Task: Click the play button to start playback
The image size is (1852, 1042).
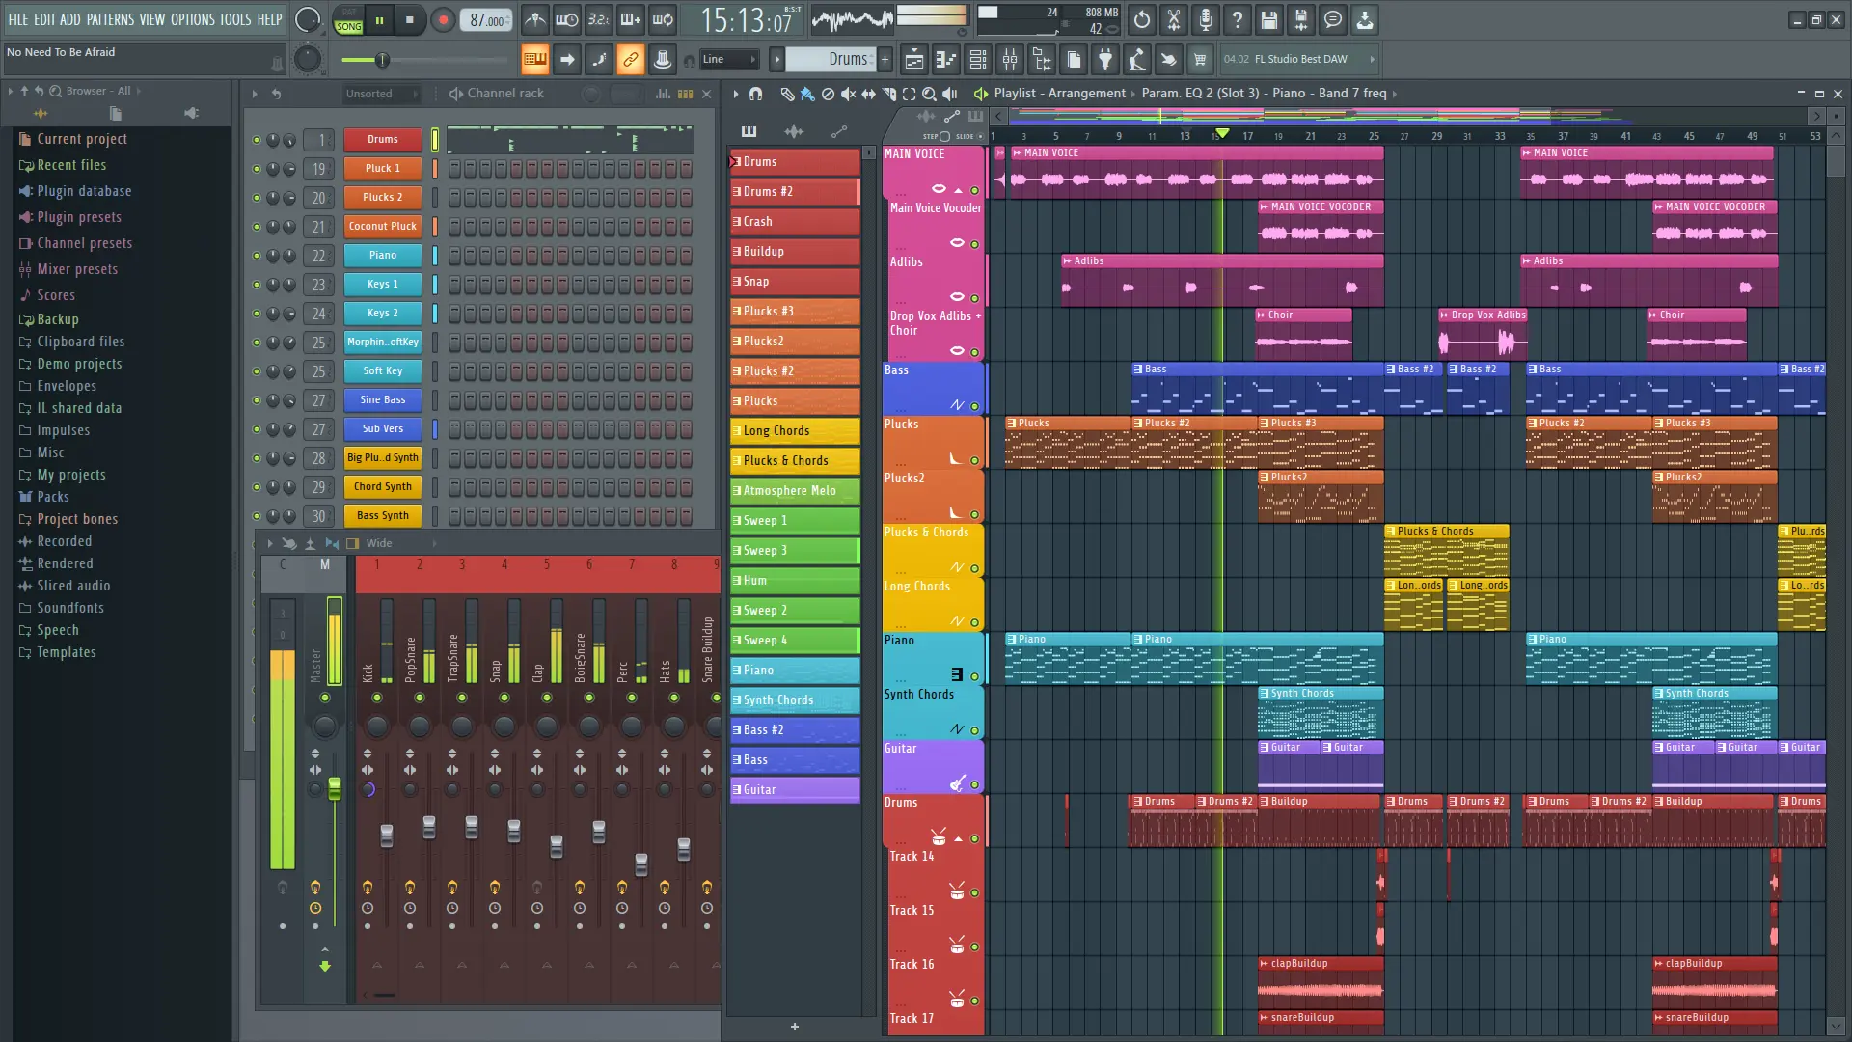Action: coord(378,19)
